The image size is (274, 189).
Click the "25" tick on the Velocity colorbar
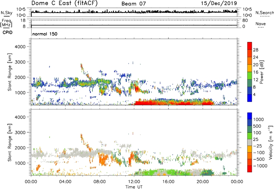point(256,139)
